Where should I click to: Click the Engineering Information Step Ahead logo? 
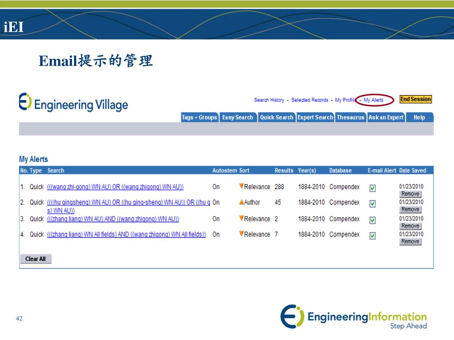(x=354, y=317)
